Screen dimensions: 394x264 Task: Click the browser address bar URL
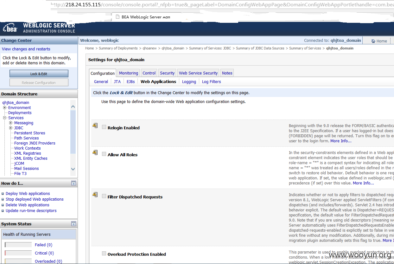[222, 5]
